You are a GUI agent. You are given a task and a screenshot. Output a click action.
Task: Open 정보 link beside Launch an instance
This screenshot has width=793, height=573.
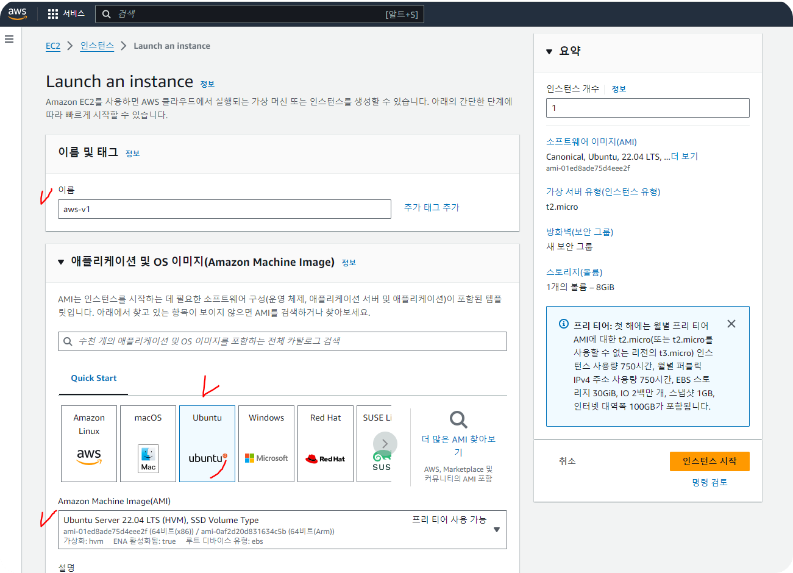click(x=207, y=84)
